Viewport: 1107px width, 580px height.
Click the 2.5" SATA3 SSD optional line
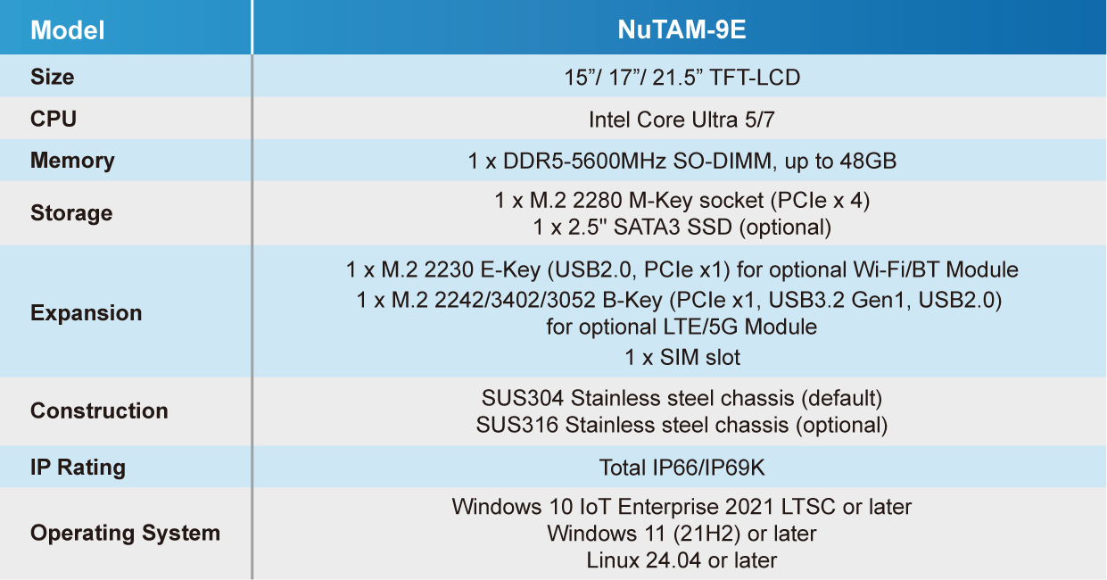pyautogui.click(x=682, y=228)
